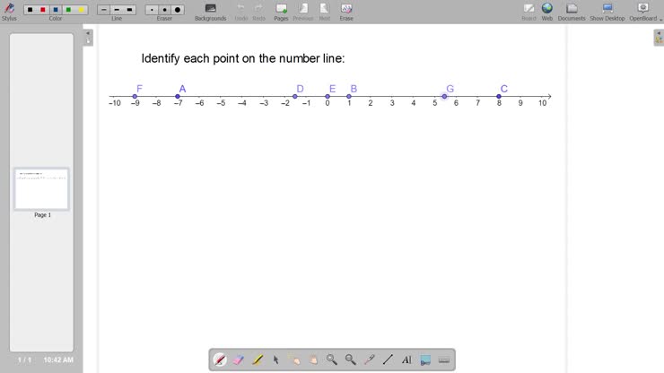Select the Highlighter marker tool
The image size is (664, 373).
pos(257,360)
